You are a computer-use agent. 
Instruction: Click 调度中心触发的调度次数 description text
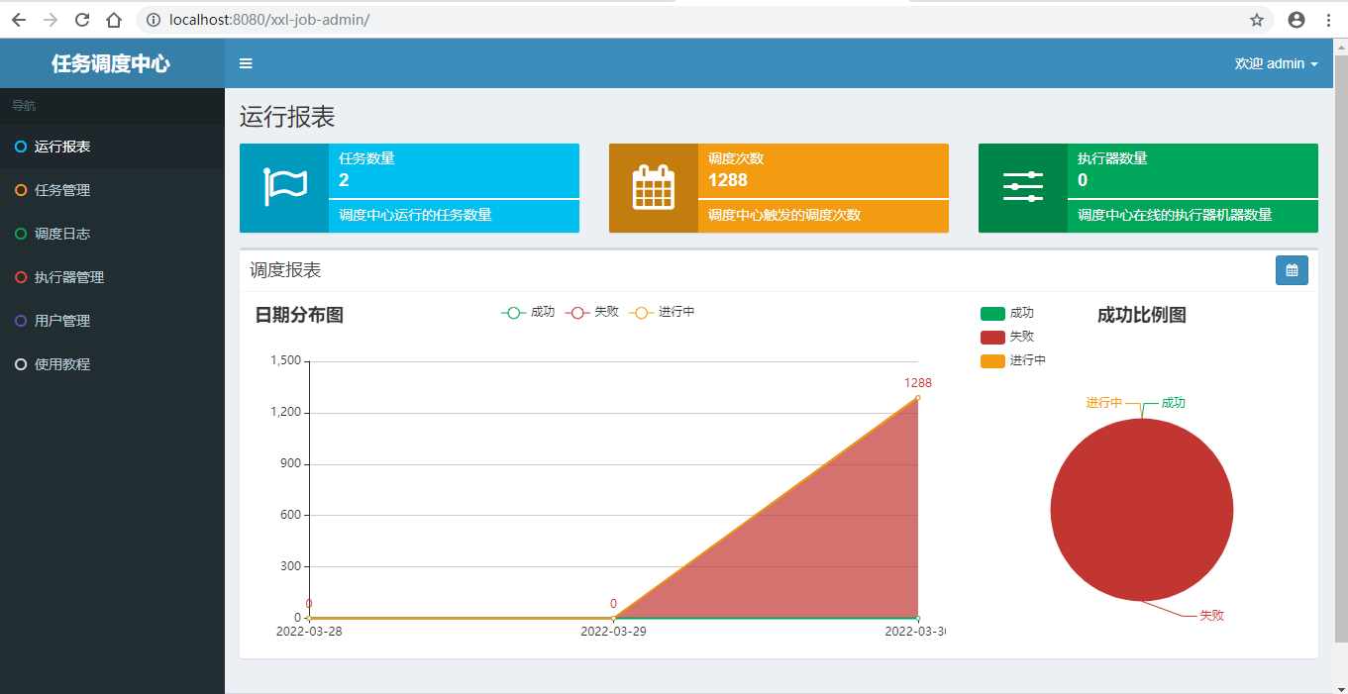click(x=784, y=215)
